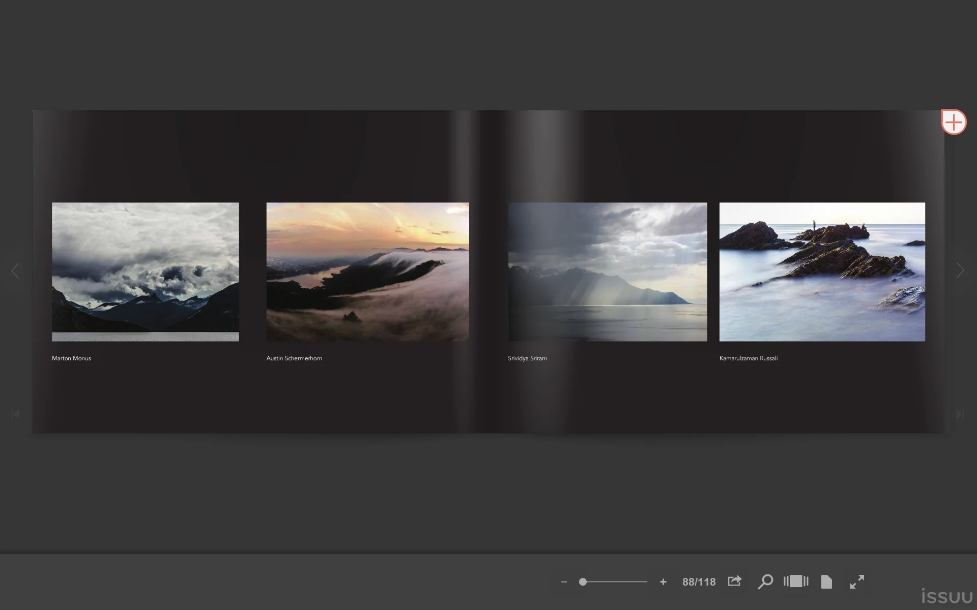Viewport: 977px width, 610px height.
Task: Click the zoom slider handle
Action: click(x=583, y=582)
